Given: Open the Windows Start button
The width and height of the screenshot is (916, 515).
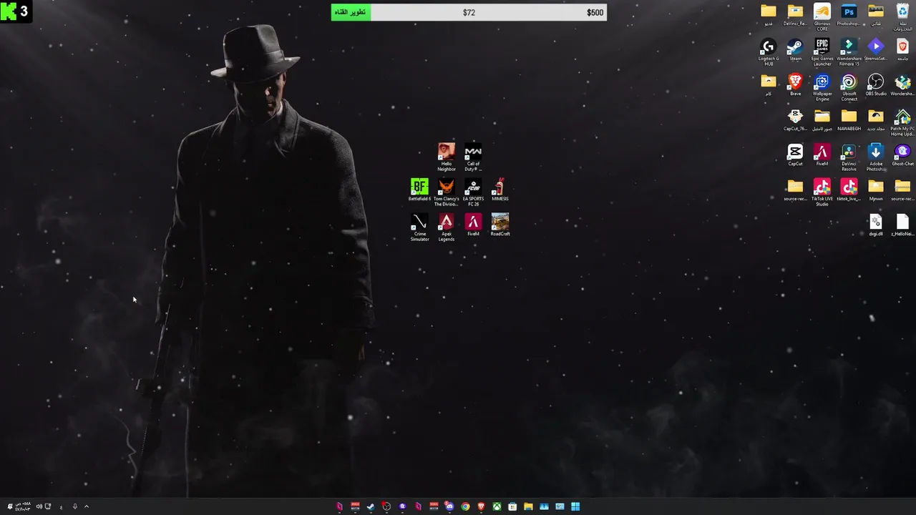Looking at the screenshot, I should (x=575, y=506).
